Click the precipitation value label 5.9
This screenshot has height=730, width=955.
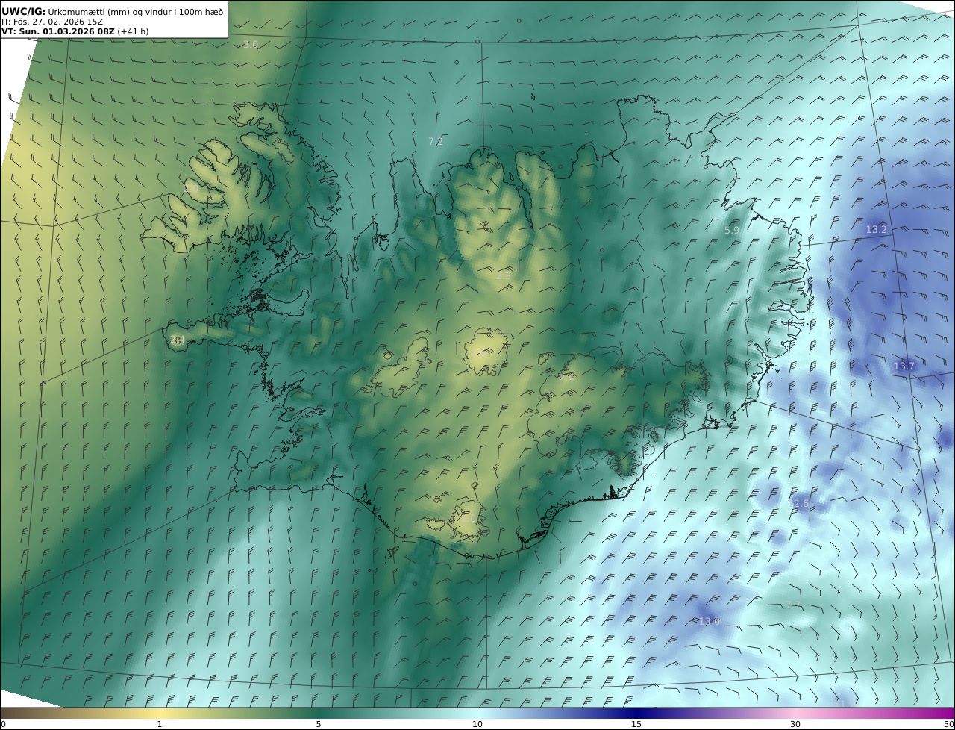(x=732, y=231)
